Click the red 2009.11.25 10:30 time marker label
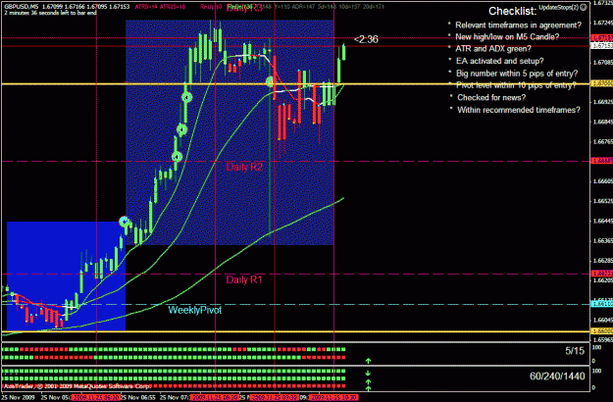The image size is (613, 402). point(333,398)
